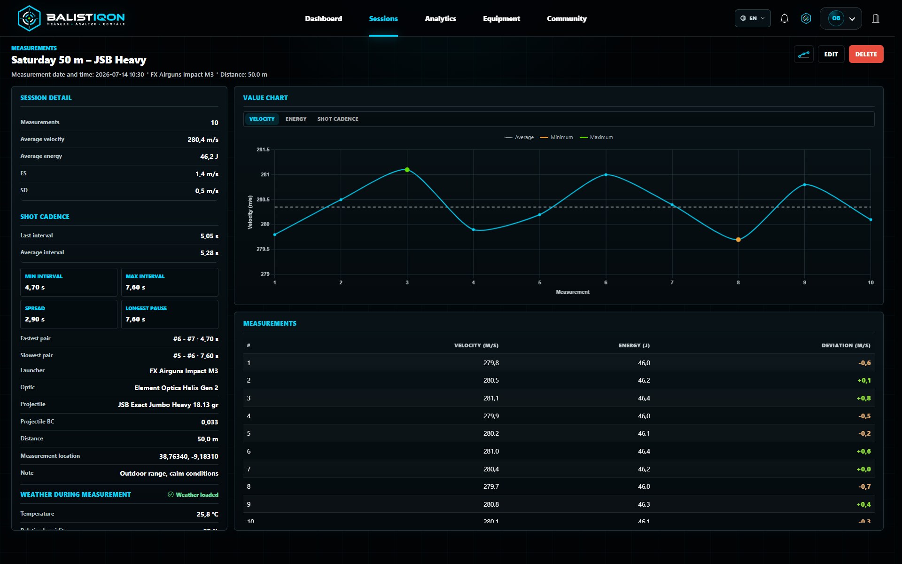Open the Community page
This screenshot has height=564, width=902.
coord(567,18)
